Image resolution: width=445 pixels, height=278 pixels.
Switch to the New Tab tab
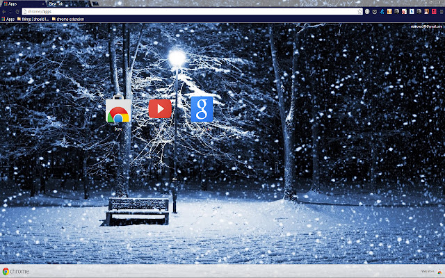[x=68, y=3]
